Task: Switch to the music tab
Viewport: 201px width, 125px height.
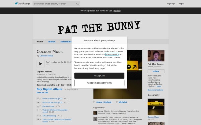Action: pos(40,42)
